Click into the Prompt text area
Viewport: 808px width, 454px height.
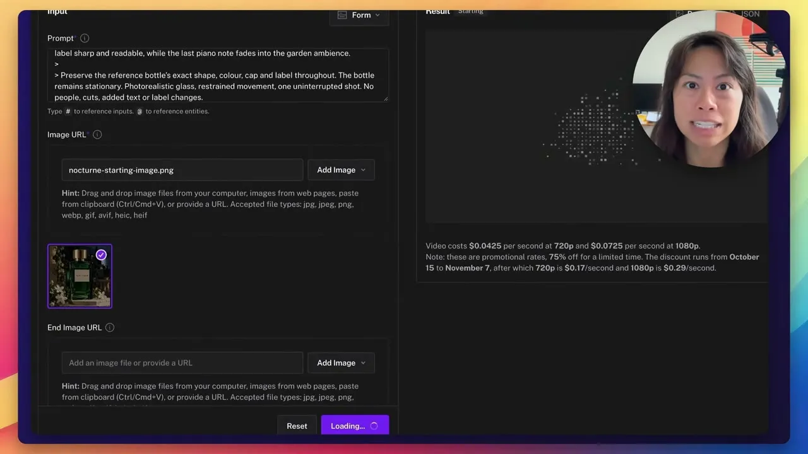coord(218,75)
